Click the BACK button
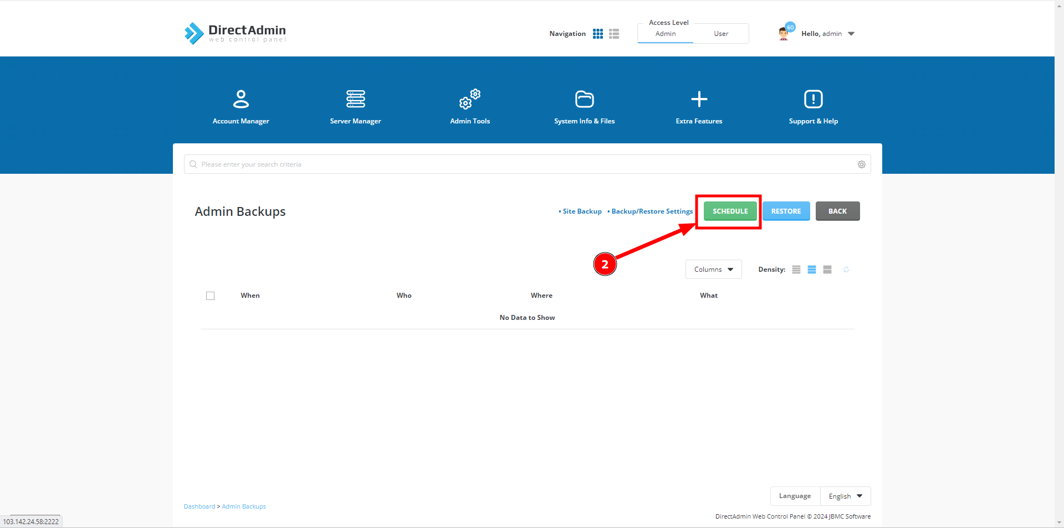Screen dimensions: 1064x528 [837, 211]
